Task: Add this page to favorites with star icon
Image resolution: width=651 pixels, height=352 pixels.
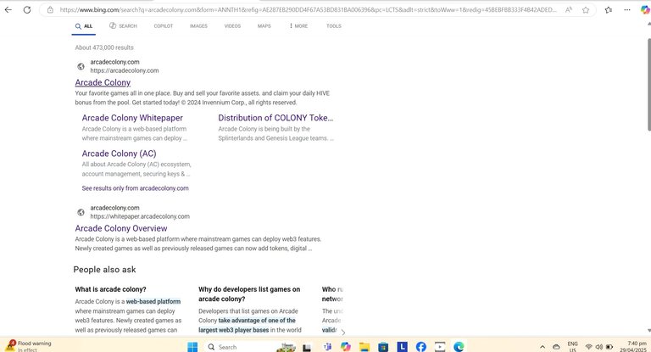Action: coord(586,9)
